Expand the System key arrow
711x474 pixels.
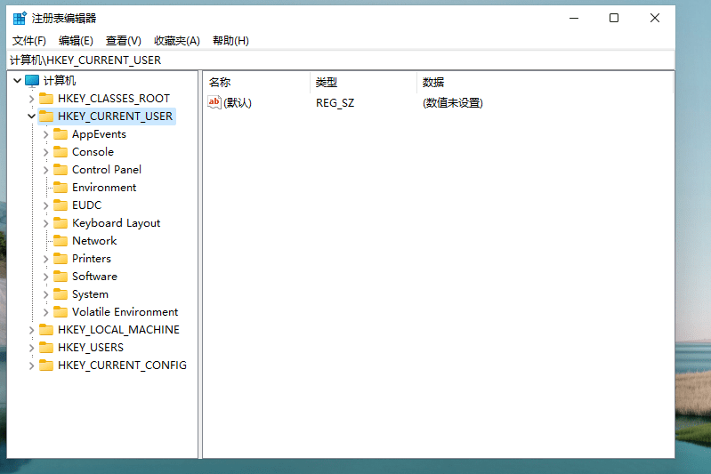coord(45,294)
